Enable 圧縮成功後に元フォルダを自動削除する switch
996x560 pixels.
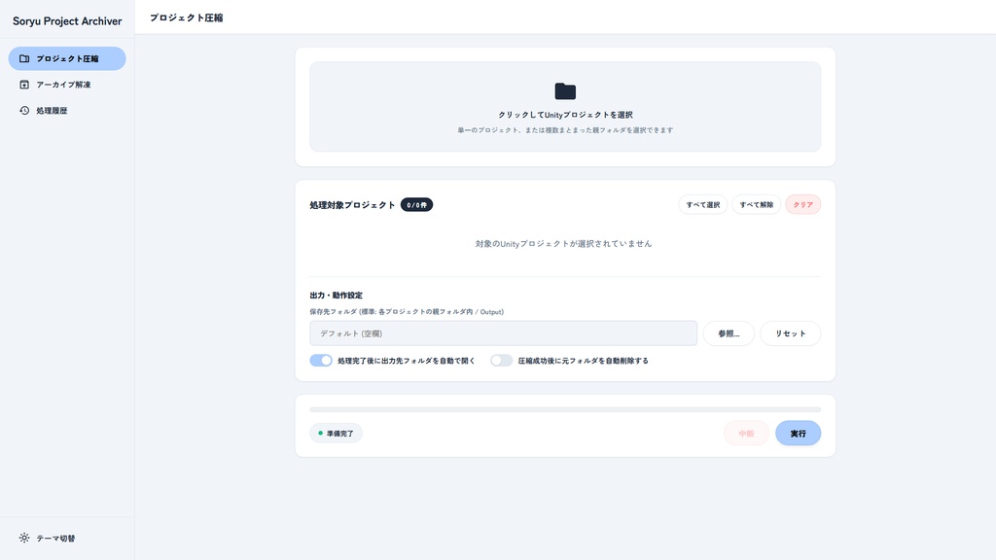click(501, 361)
